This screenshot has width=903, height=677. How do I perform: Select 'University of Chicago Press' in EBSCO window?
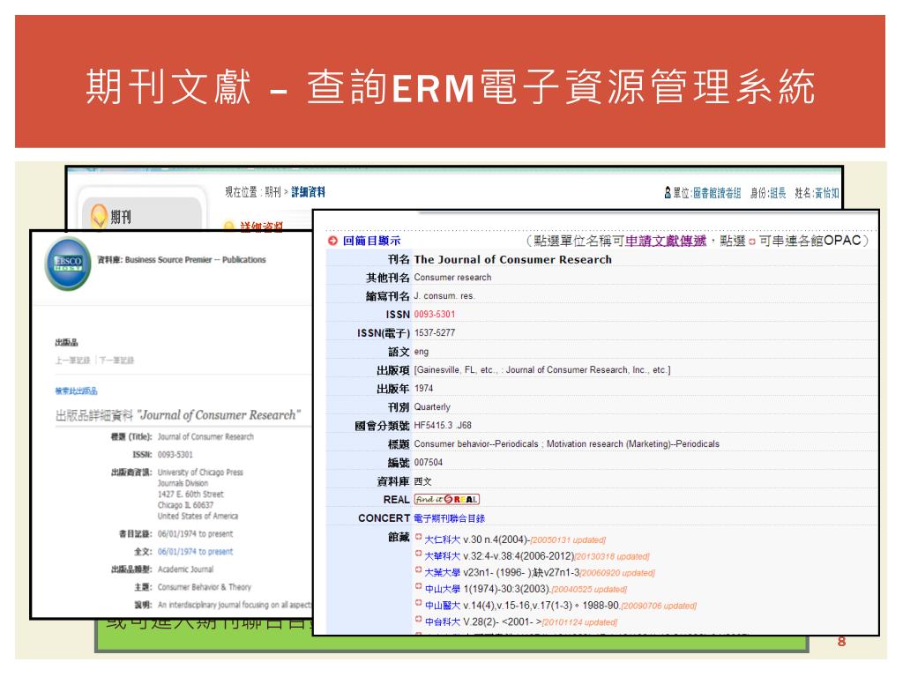pyautogui.click(x=200, y=472)
